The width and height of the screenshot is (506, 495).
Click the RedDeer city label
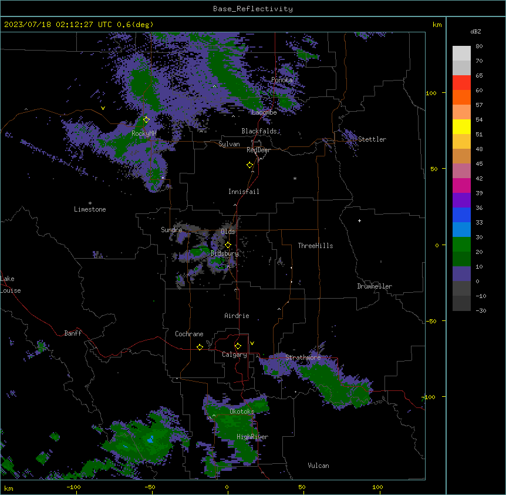click(x=258, y=150)
